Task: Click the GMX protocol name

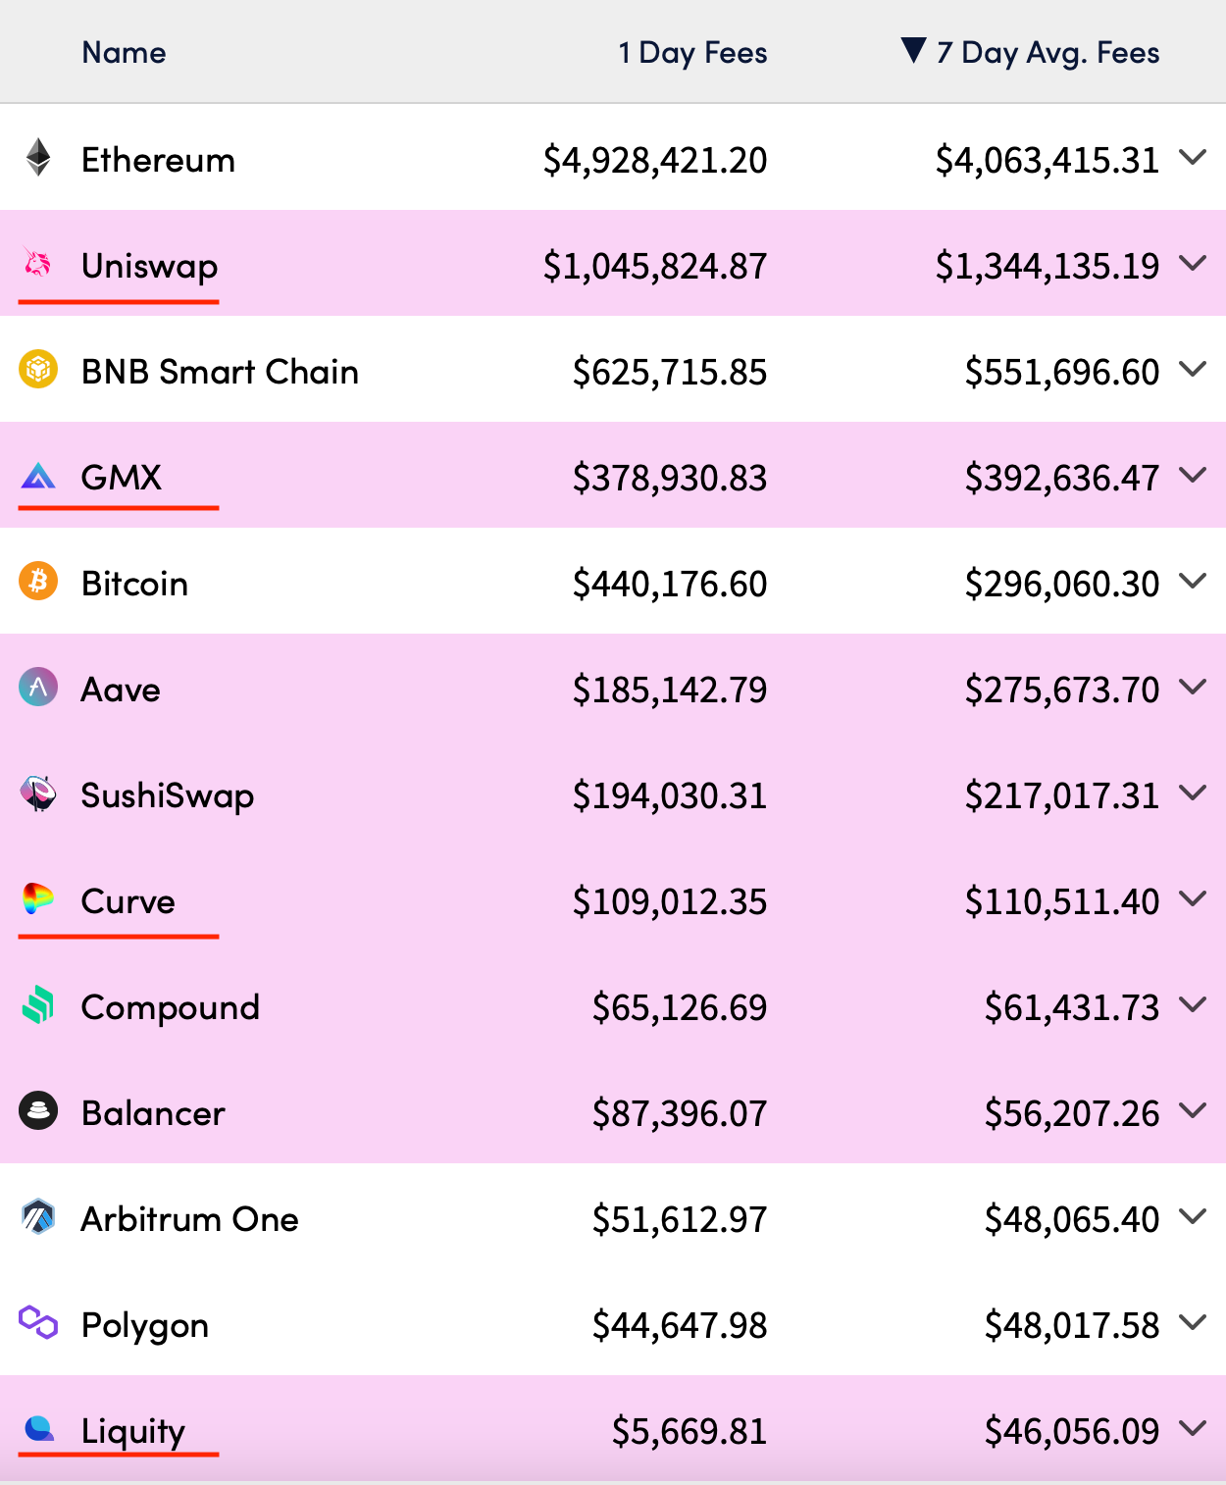Action: [x=122, y=478]
